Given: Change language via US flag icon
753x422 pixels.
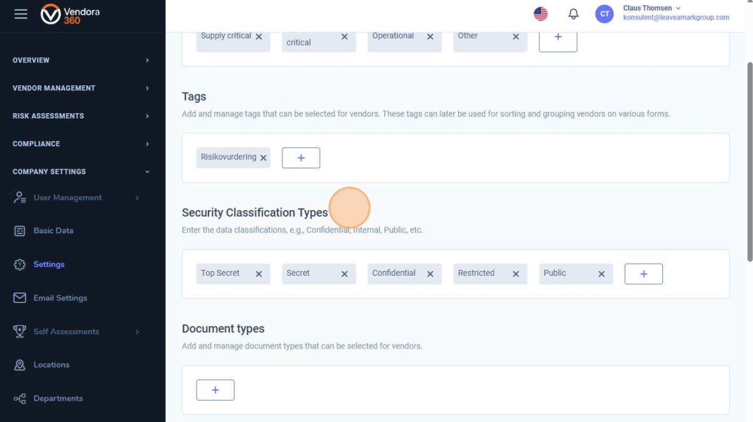Looking at the screenshot, I should click(x=540, y=14).
